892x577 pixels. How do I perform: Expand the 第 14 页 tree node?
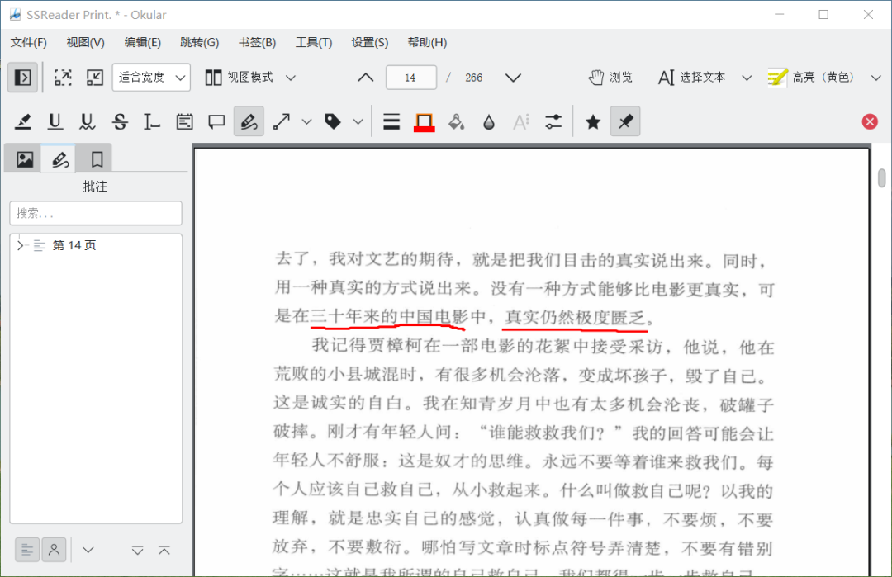tap(20, 246)
